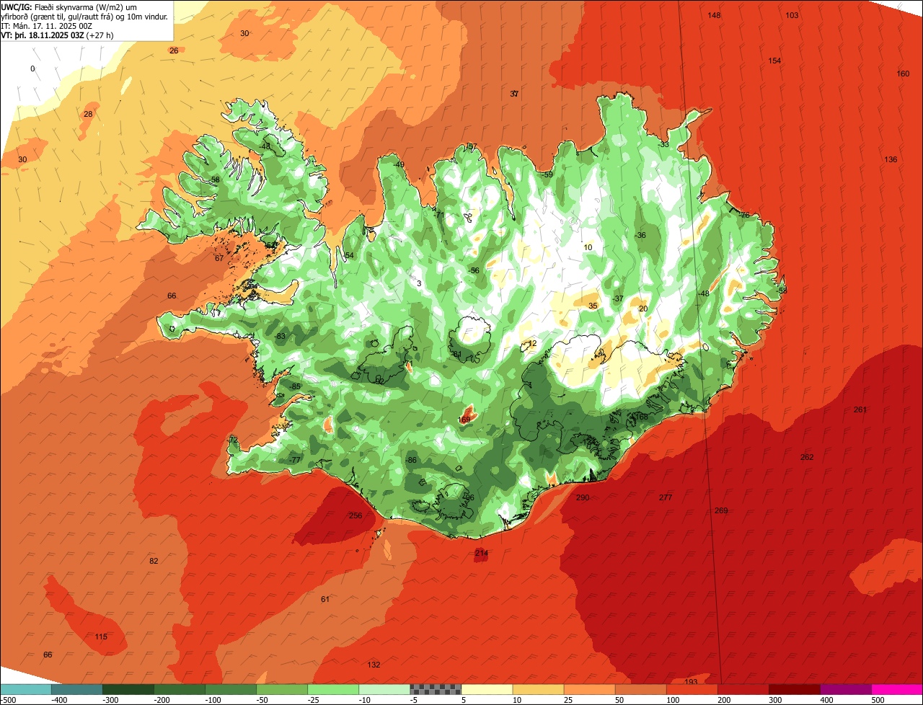The height and width of the screenshot is (705, 923).
Task: Select the dark red 300 to 400 legend swatch
Action: pyautogui.click(x=793, y=689)
